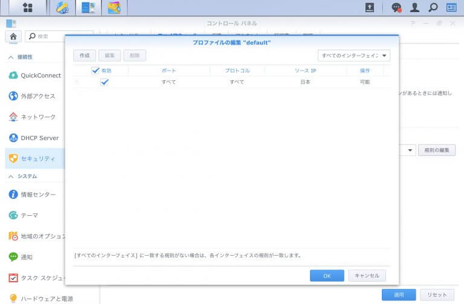Viewport: 464px width, 304px height.
Task: Open the widgets panel icon
Action: point(451,7)
